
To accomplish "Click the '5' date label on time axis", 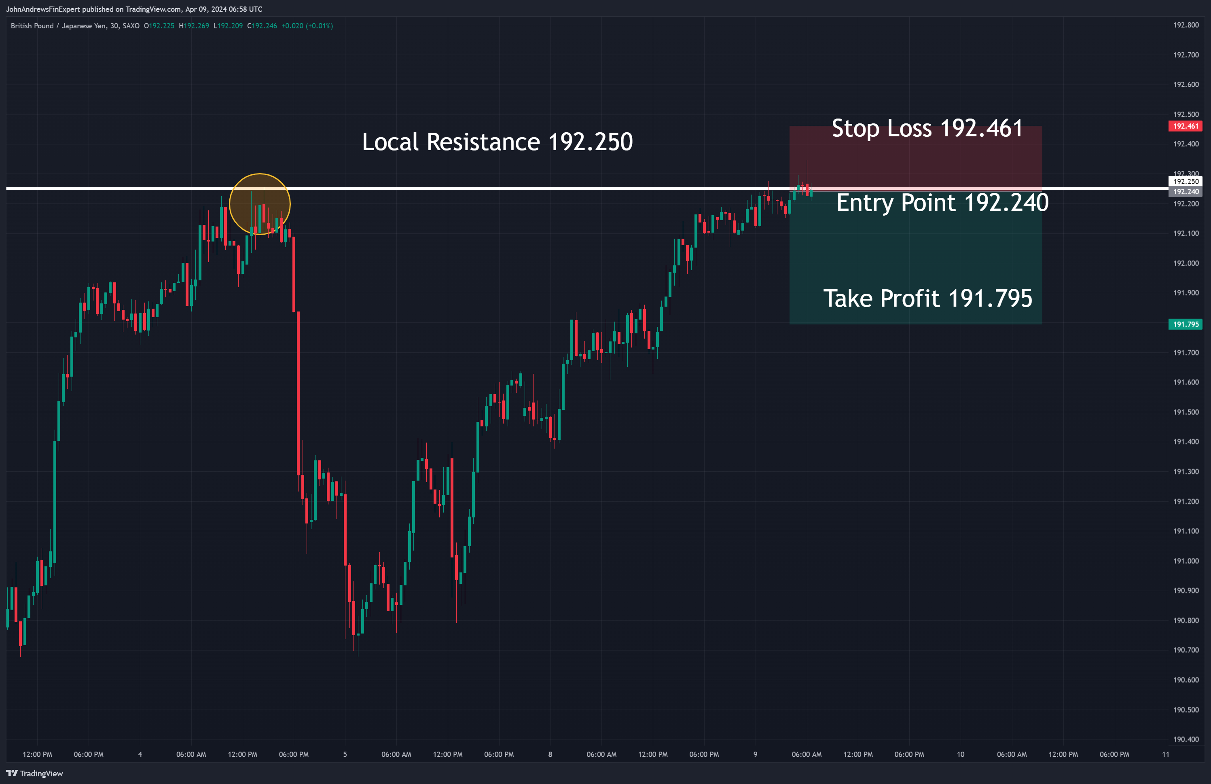I will [345, 754].
